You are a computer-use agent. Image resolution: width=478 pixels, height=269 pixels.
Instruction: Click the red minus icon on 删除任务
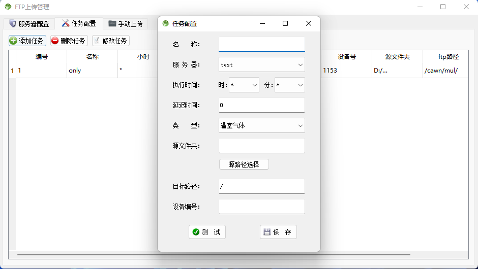click(55, 41)
